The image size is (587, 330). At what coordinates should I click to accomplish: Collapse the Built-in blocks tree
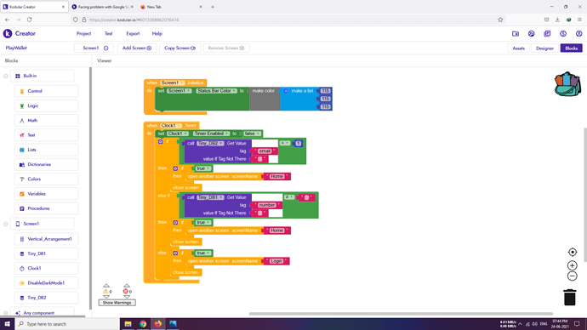[6, 76]
